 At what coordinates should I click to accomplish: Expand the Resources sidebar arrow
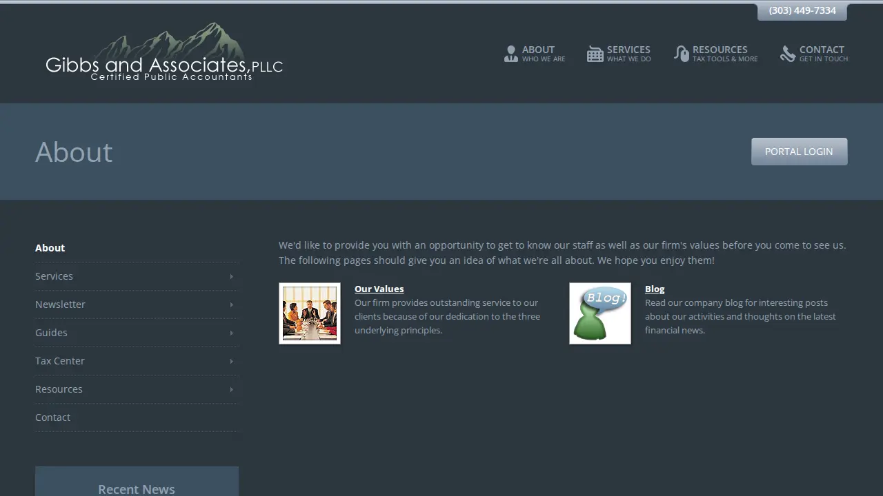pos(231,389)
